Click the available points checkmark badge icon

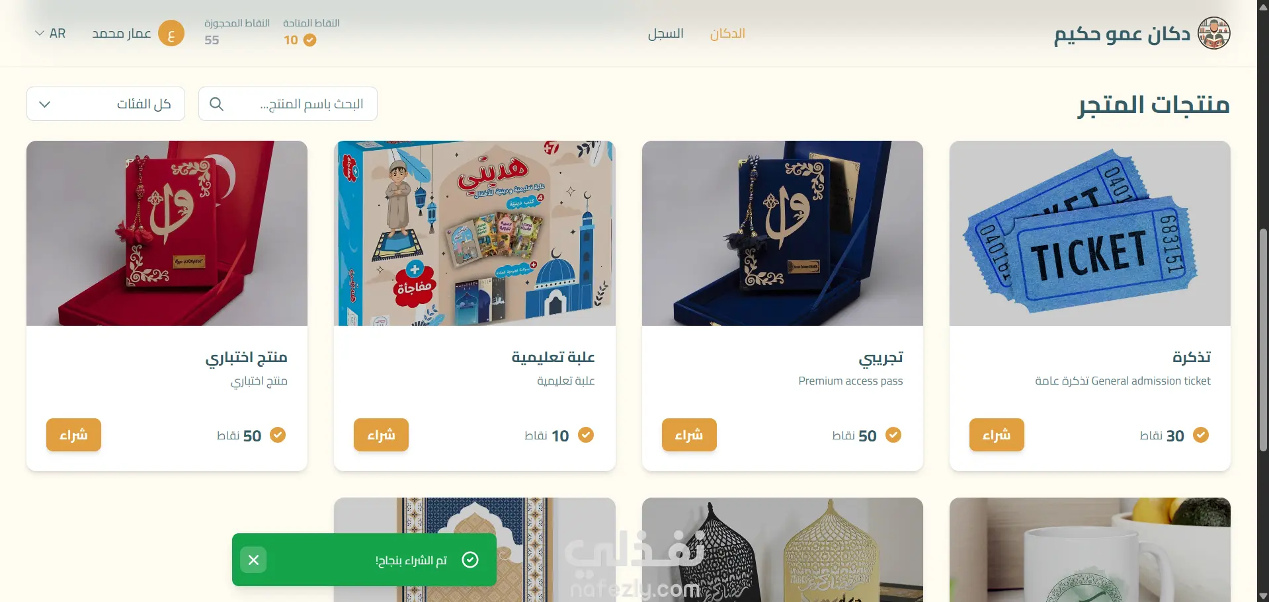pos(309,40)
